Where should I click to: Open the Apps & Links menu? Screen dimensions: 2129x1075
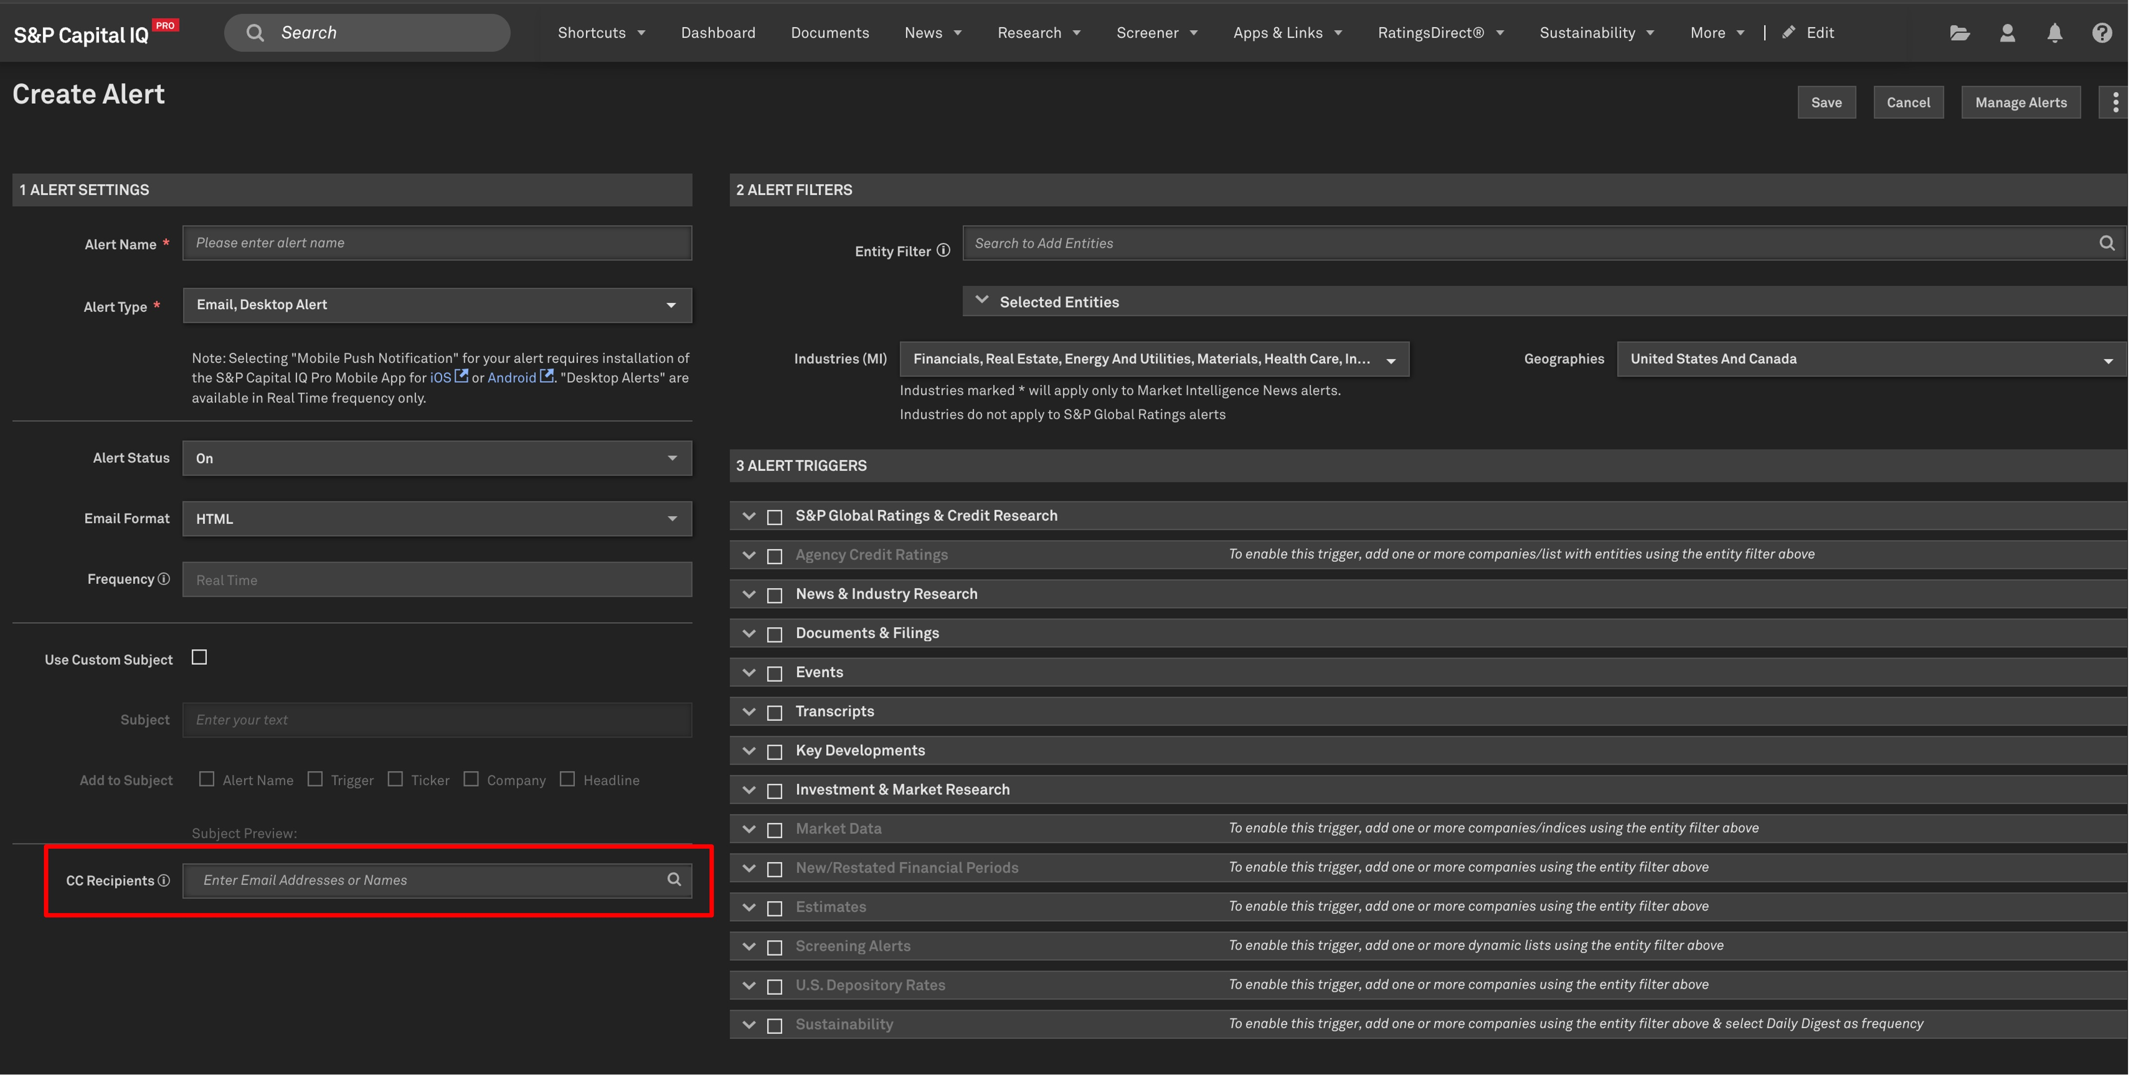[1288, 33]
